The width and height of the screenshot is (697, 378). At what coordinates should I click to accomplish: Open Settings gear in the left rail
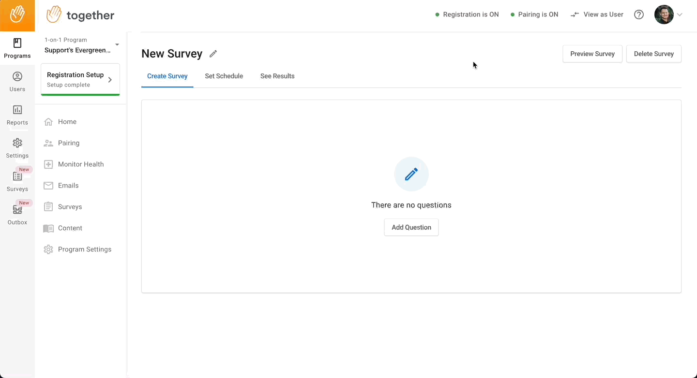pos(17,148)
